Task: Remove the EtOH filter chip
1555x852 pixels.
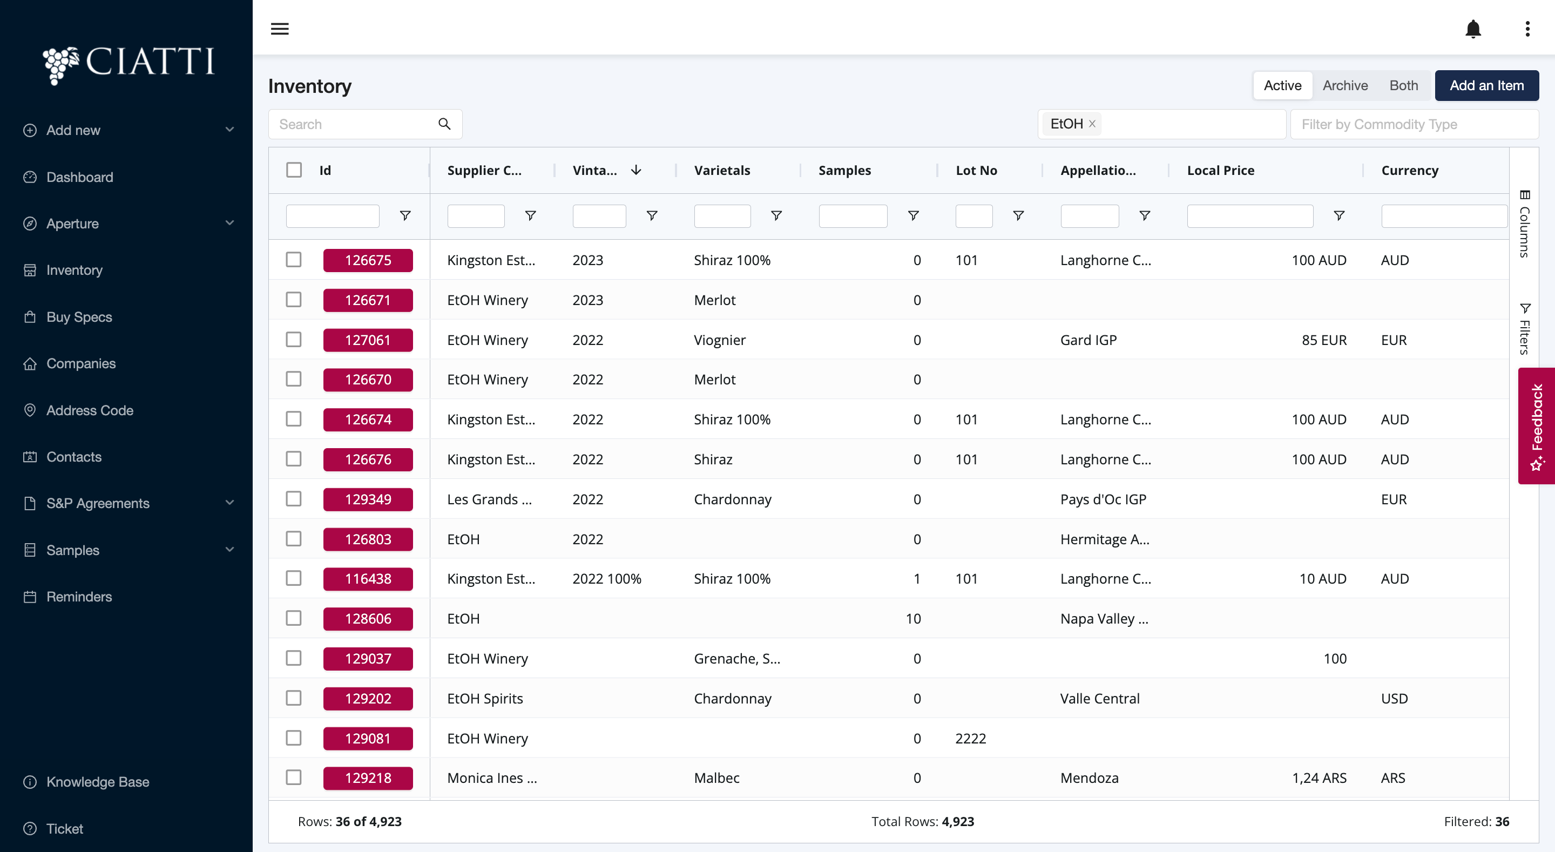Action: (x=1092, y=124)
